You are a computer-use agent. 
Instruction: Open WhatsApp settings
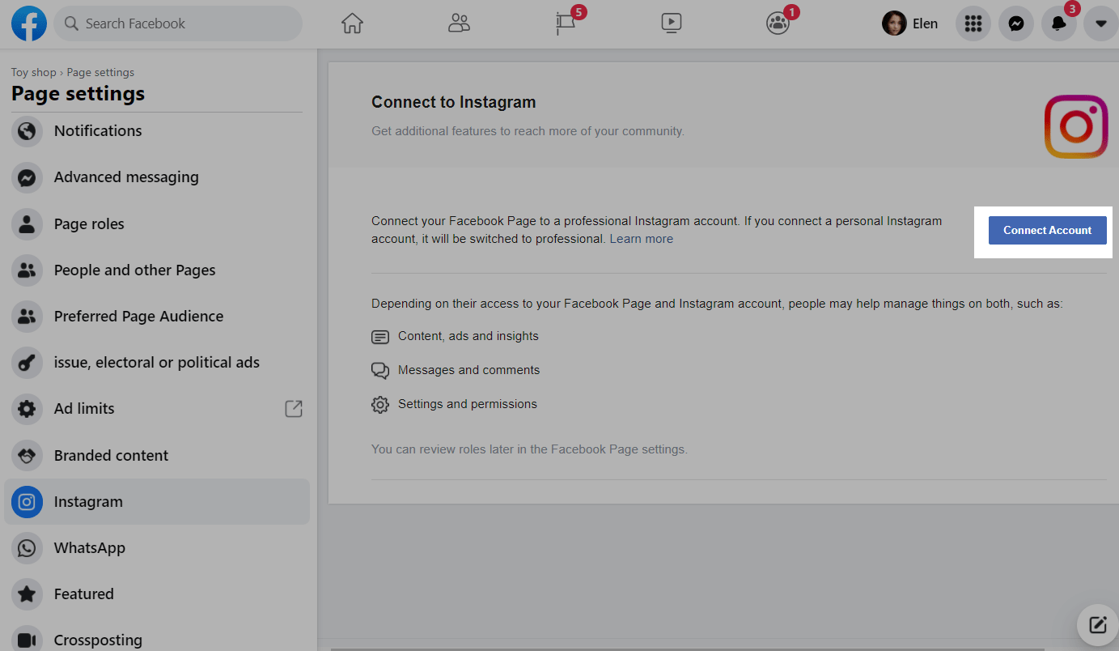[x=157, y=548]
